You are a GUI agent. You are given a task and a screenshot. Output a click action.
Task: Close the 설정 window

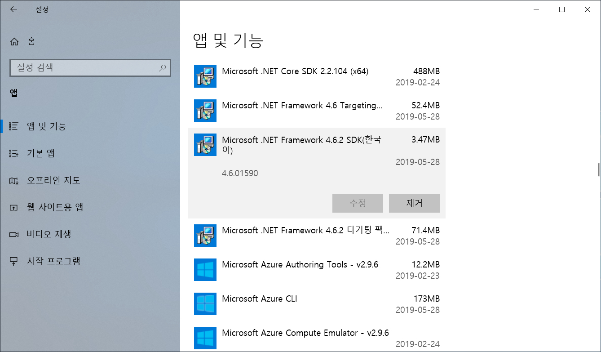(x=588, y=9)
